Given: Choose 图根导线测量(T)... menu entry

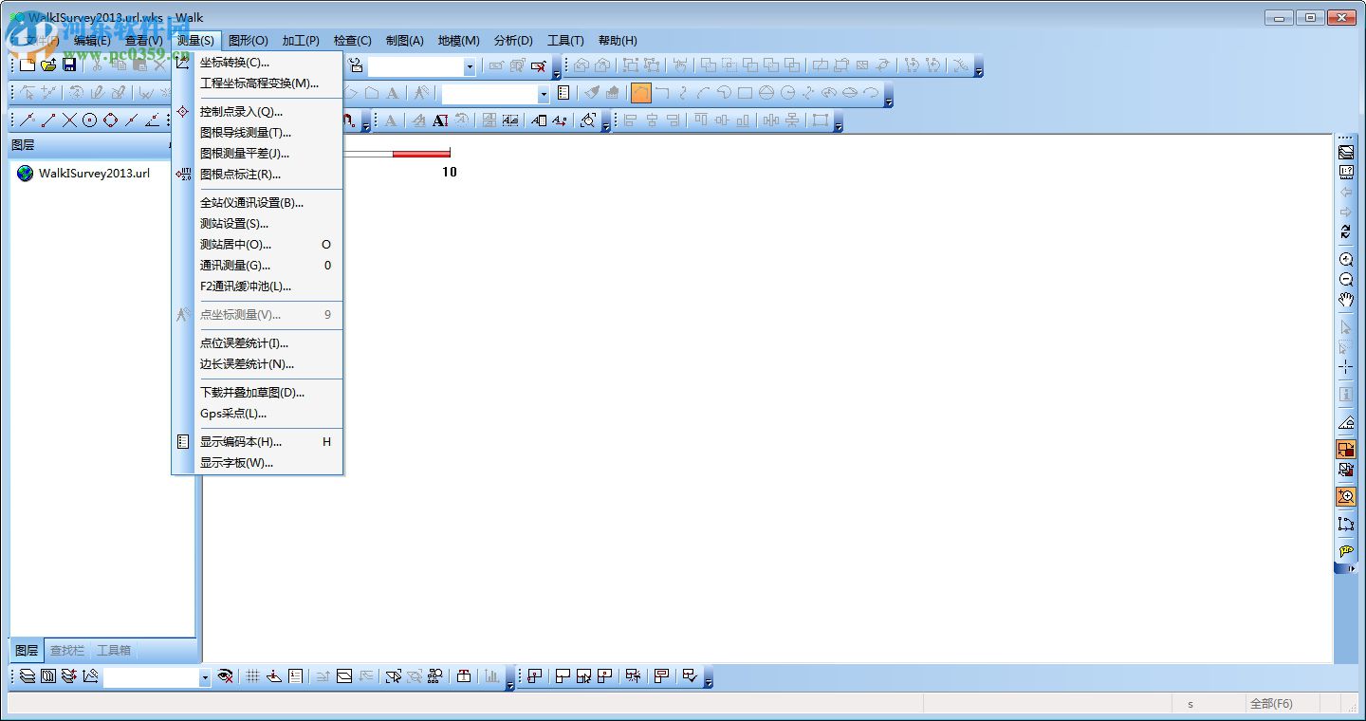Looking at the screenshot, I should click(x=257, y=133).
